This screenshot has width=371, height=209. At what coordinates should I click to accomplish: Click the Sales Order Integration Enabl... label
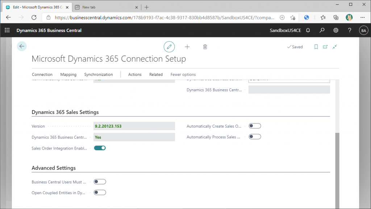coord(59,148)
